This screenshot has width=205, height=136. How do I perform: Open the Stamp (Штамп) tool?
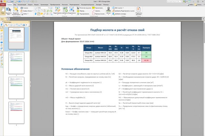point(108,11)
